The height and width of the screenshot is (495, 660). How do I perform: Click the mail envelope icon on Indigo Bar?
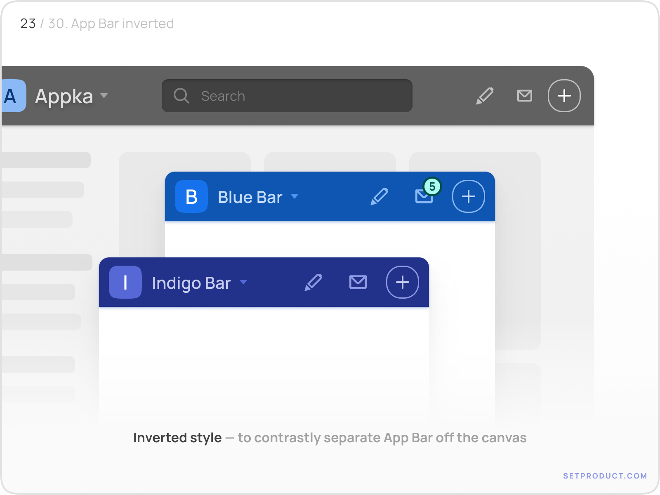click(x=358, y=282)
